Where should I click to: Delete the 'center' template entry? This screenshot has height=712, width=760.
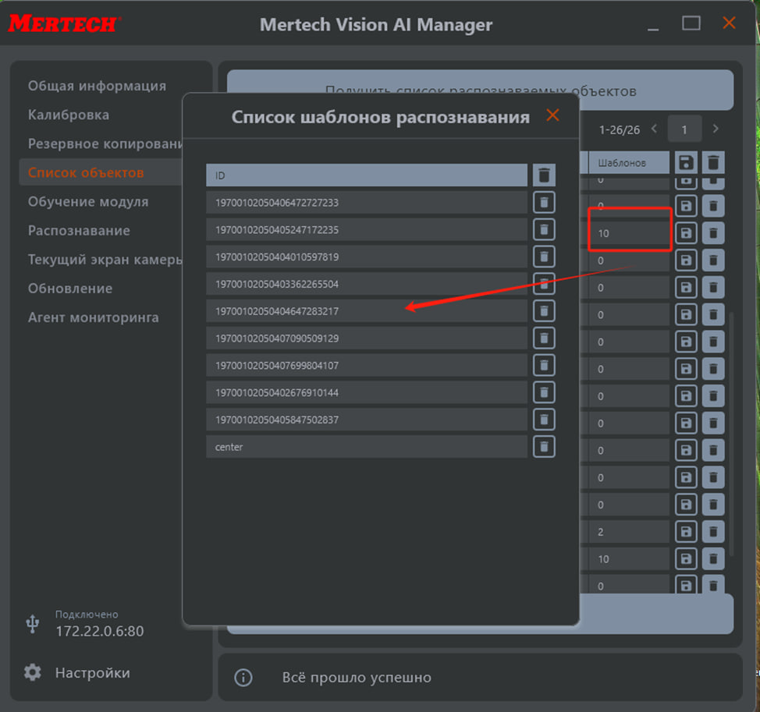544,446
